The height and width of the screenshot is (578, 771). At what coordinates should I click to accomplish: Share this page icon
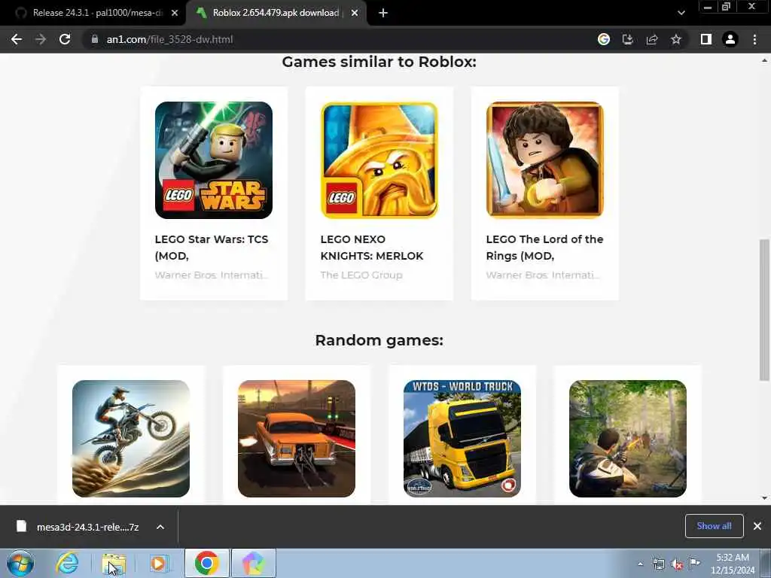click(x=652, y=39)
